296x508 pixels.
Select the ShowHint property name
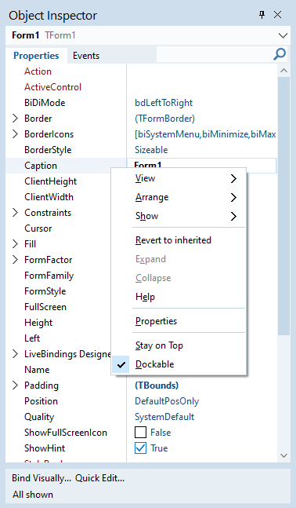[x=45, y=448]
